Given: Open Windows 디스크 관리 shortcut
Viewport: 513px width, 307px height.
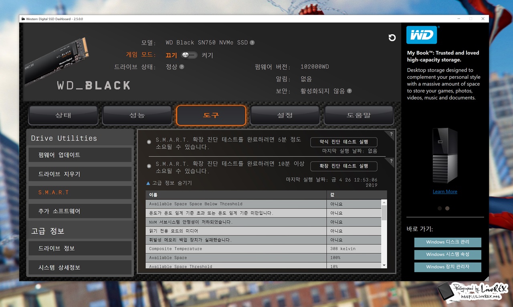Looking at the screenshot, I should pyautogui.click(x=447, y=242).
